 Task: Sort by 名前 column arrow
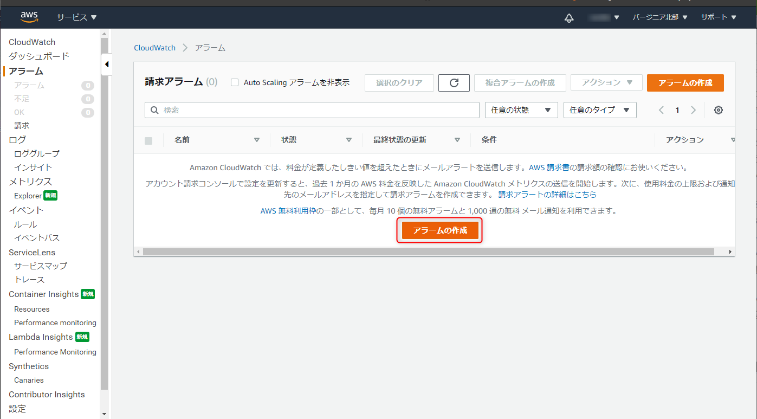257,140
